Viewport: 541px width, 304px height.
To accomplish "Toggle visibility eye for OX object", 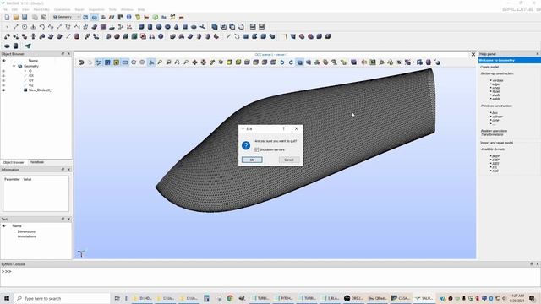I will 3,75.
